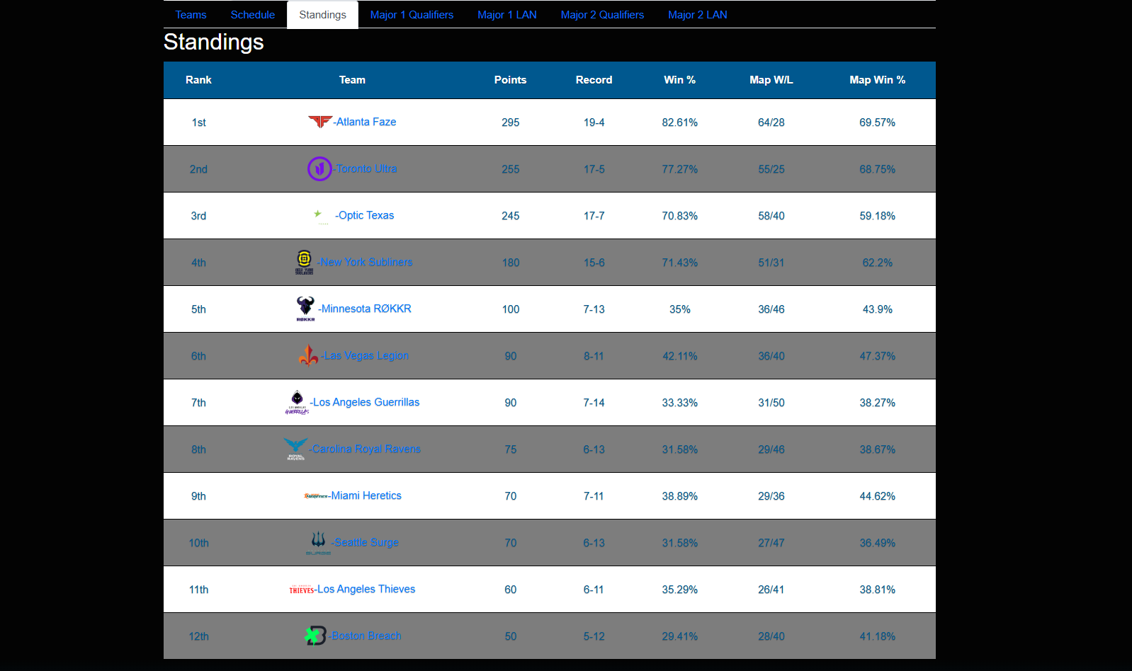Screen dimensions: 1132x671
Task: Open the Atlanta Faze team link
Action: pos(365,122)
